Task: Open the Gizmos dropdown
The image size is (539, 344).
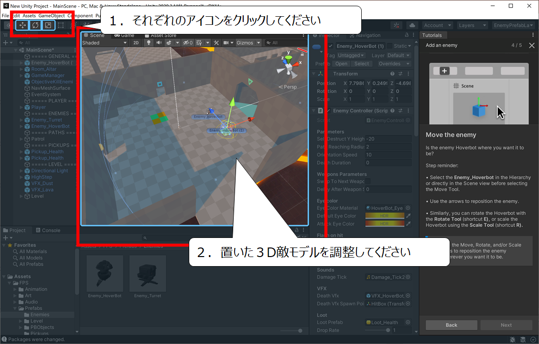Action: (x=248, y=43)
